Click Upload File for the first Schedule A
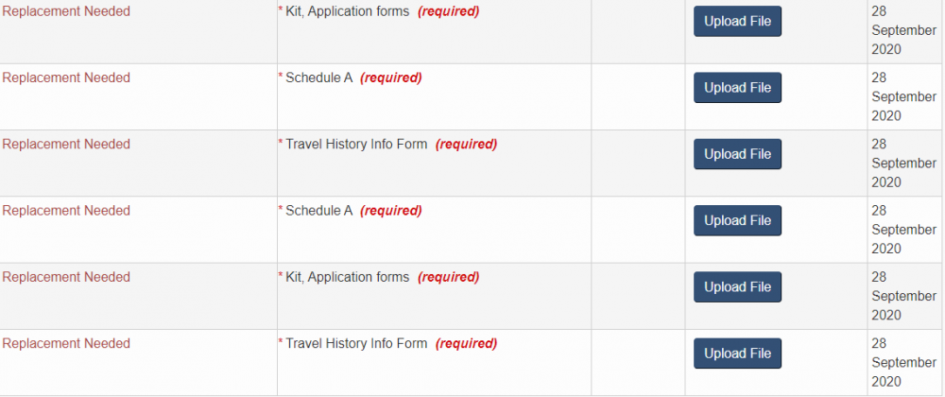 [737, 88]
